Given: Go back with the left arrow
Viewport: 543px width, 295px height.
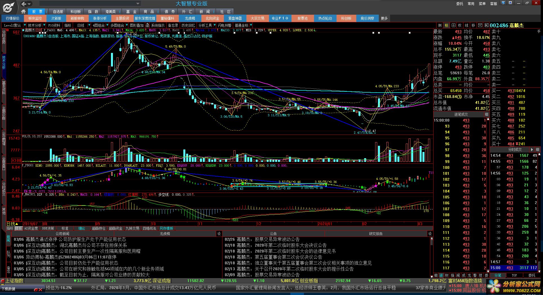Looking at the screenshot, I should click(x=24, y=4).
